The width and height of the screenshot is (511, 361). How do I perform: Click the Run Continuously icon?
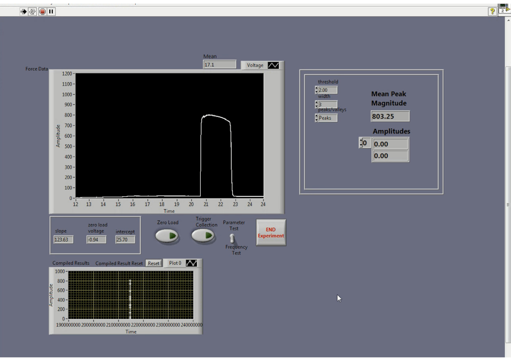32,12
